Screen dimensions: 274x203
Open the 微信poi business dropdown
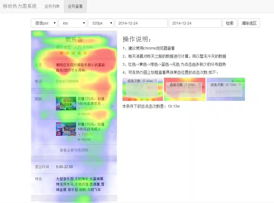pyautogui.click(x=44, y=23)
